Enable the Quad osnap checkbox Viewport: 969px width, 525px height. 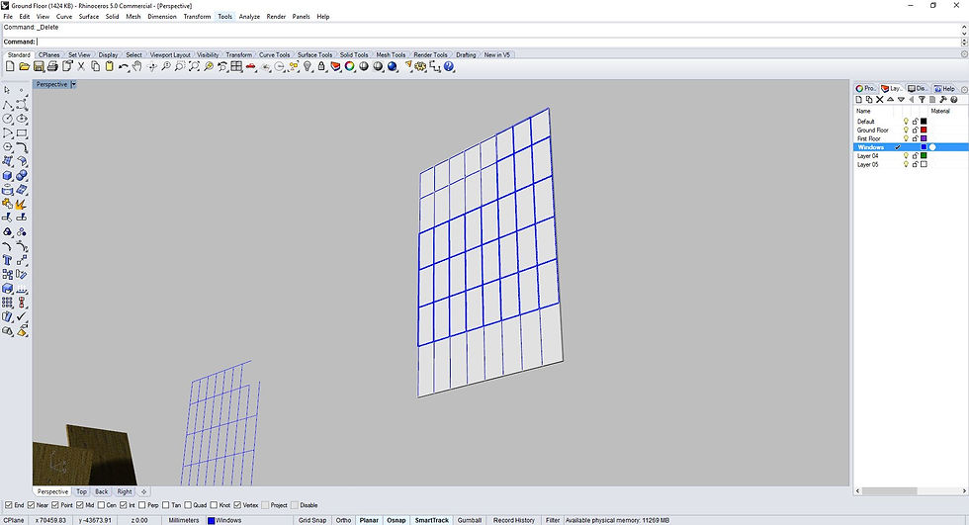[188, 505]
